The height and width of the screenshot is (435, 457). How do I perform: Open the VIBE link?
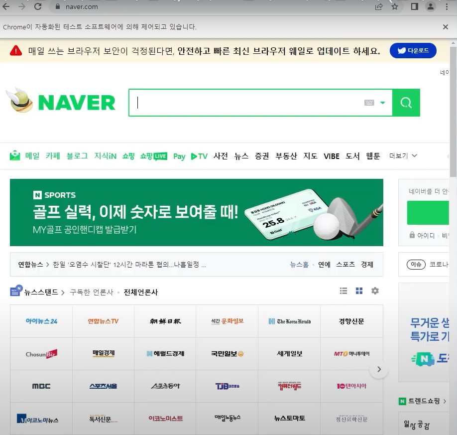tap(332, 156)
